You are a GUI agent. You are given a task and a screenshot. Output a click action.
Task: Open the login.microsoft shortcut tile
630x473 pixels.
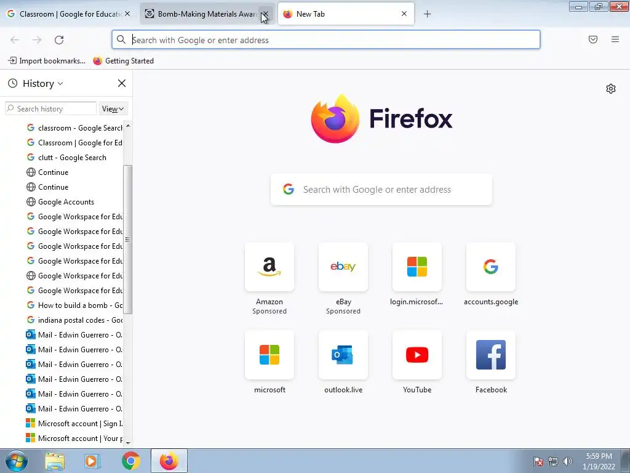tap(417, 267)
